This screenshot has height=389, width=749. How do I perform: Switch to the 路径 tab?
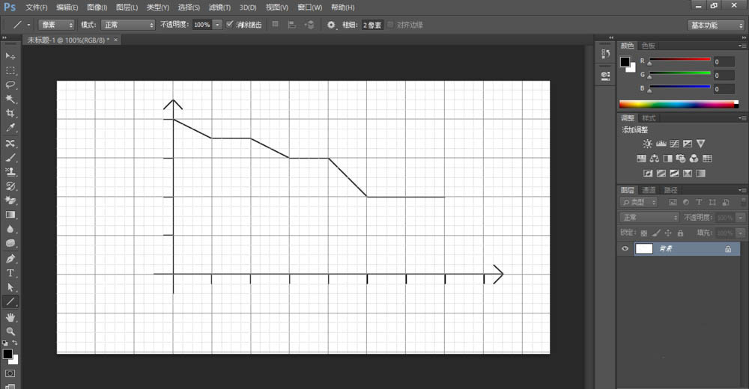pyautogui.click(x=670, y=190)
